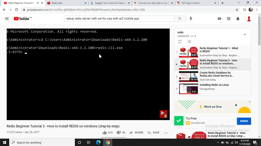The image size is (261, 146).
Task: Expand hidden system tray icons
Action: (218, 142)
